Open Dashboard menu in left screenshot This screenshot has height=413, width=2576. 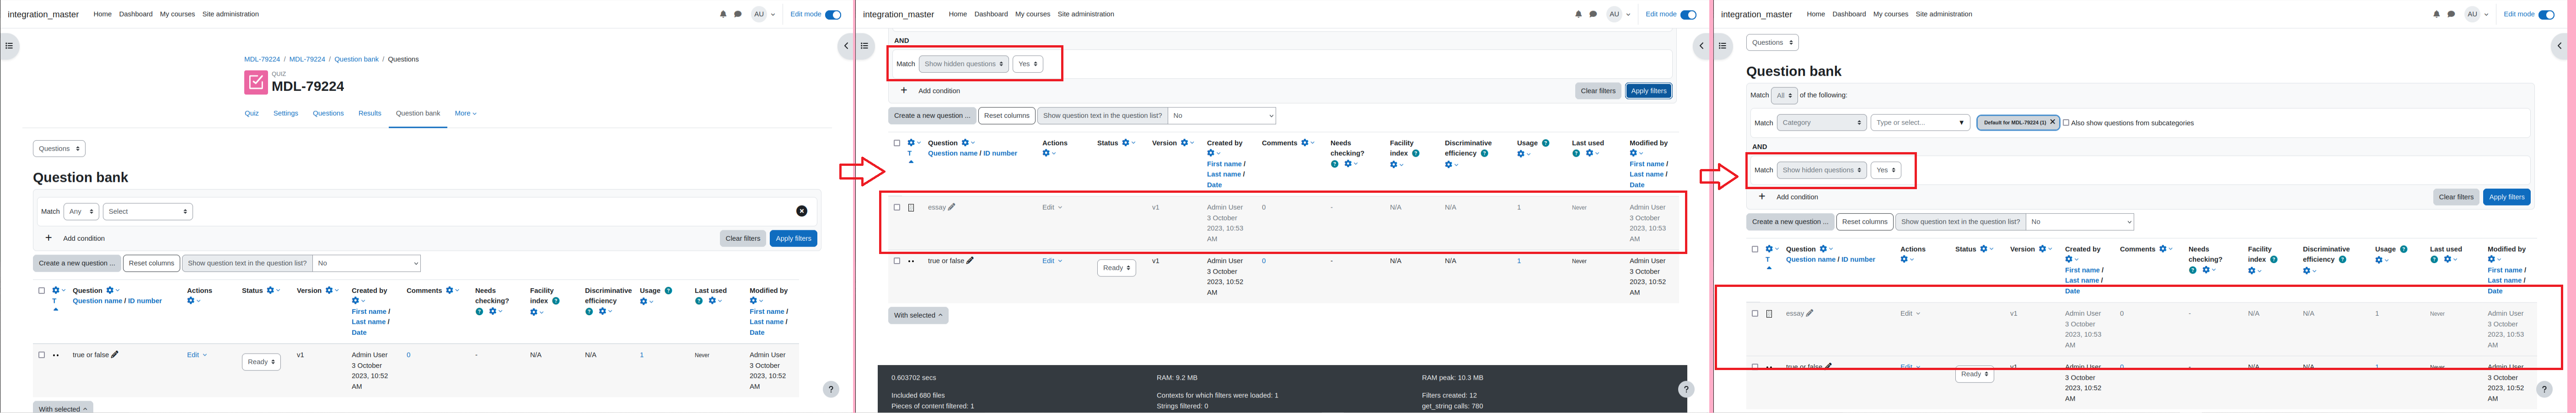[136, 14]
